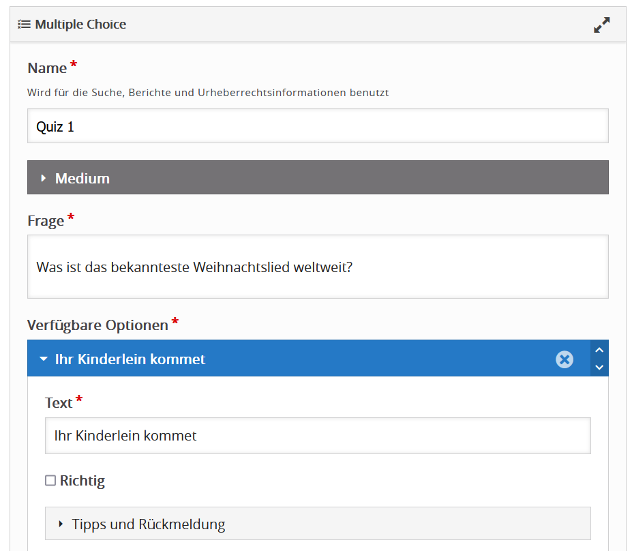Click the triangle icon beside Medium

click(43, 178)
